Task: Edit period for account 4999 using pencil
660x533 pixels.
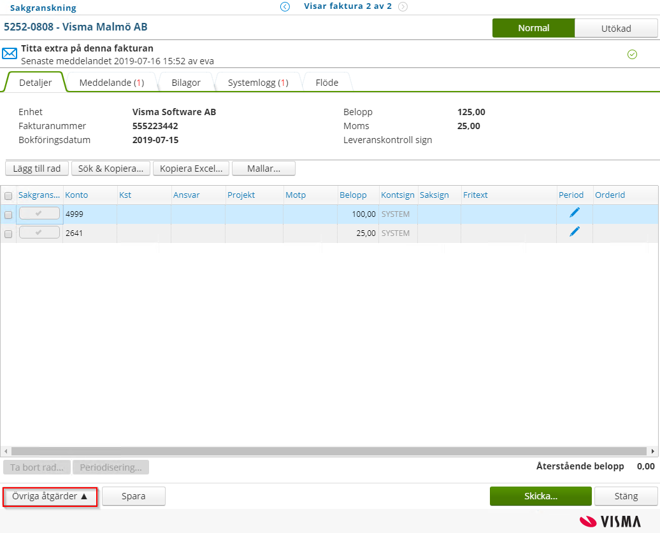Action: [573, 213]
